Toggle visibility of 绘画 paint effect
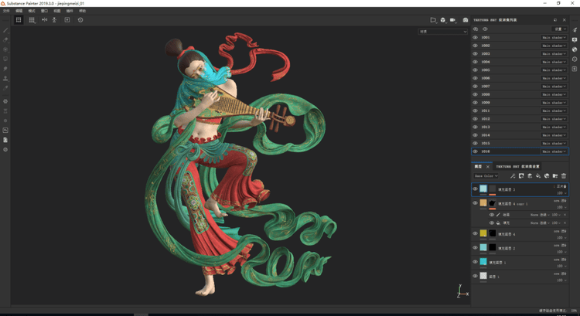The height and width of the screenshot is (316, 580). [x=492, y=215]
